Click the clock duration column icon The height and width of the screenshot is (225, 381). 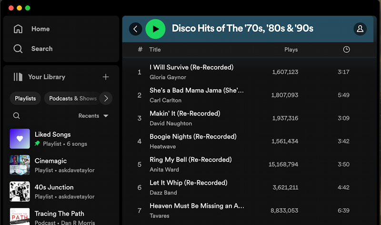click(x=346, y=49)
